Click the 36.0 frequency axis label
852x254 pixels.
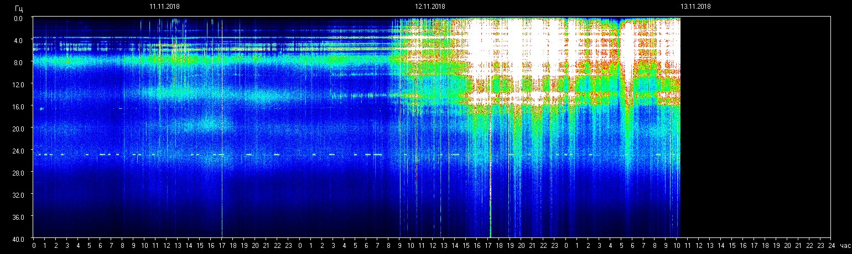(18, 216)
